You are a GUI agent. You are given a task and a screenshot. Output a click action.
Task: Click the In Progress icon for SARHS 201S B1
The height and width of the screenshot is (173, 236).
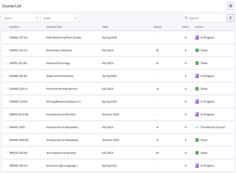[197, 114]
